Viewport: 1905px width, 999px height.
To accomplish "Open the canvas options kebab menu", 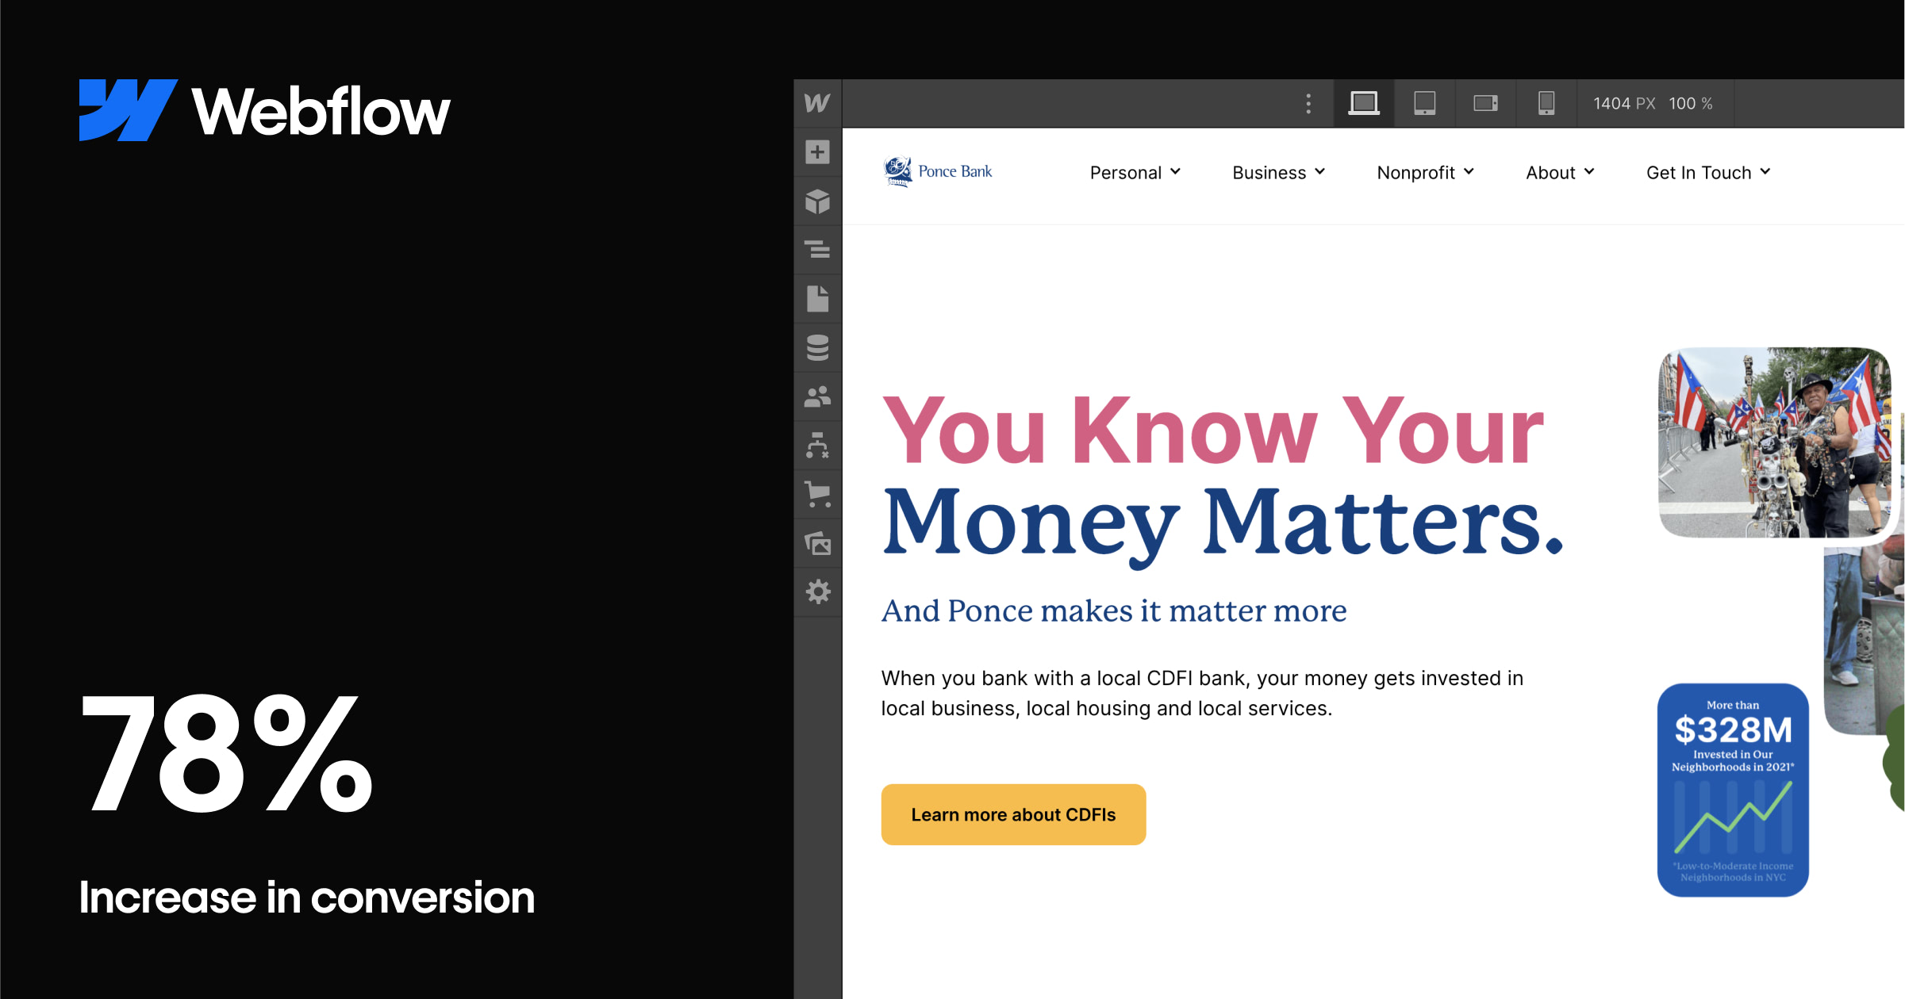I will coord(1308,103).
